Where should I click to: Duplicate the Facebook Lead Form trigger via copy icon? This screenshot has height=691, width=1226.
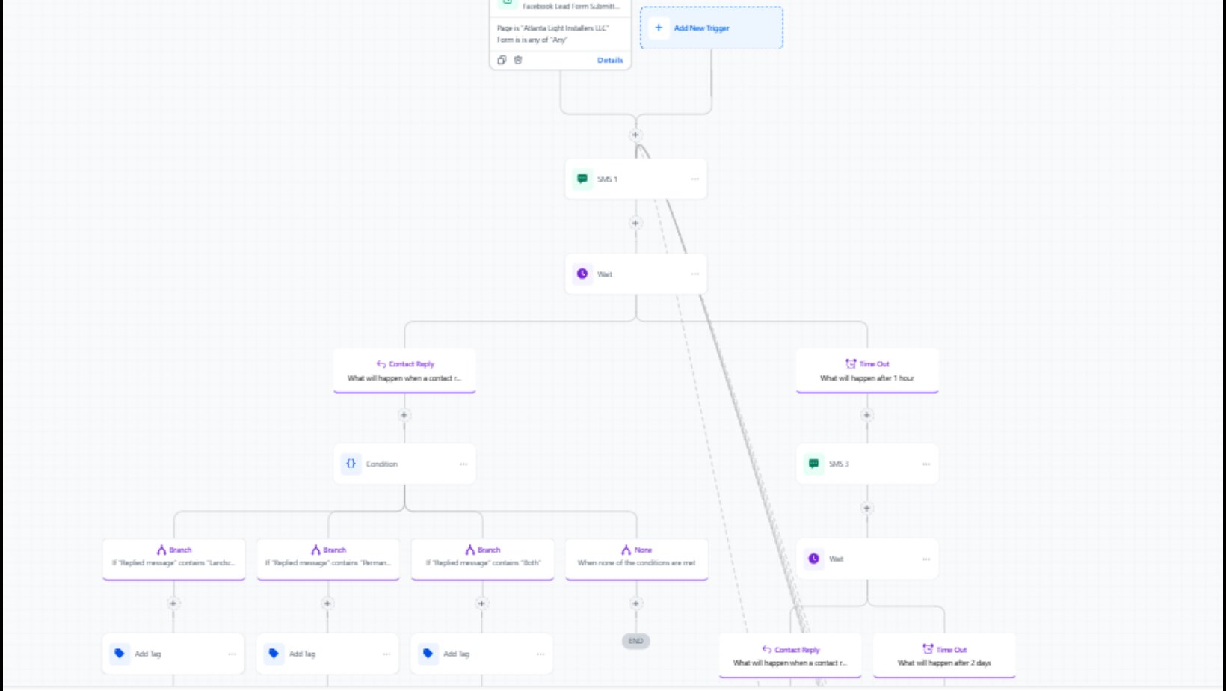tap(502, 60)
